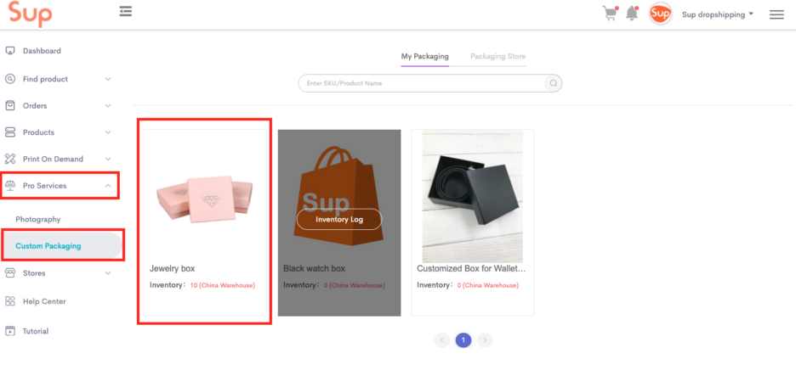
Task: Expand the Stores chevron
Action: pyautogui.click(x=108, y=273)
